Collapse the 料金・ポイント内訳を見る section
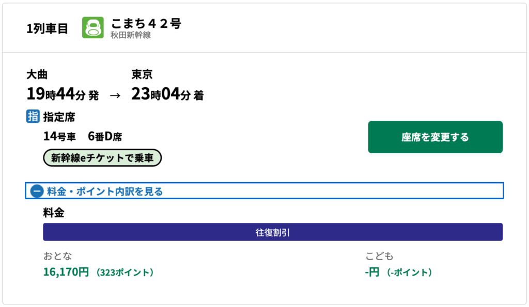The image size is (529, 307). [x=105, y=191]
